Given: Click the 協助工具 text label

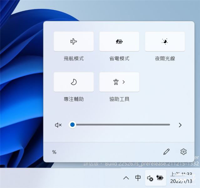Looking at the screenshot, I should point(119,99).
